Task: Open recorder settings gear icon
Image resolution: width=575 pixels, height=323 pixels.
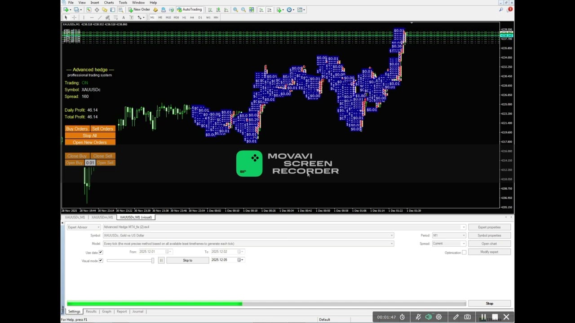Action: tap(439, 317)
